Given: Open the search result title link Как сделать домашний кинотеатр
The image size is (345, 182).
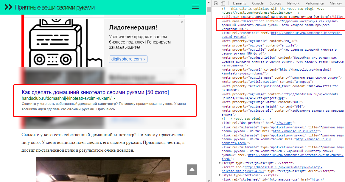Looking at the screenshot, I should (95, 92).
